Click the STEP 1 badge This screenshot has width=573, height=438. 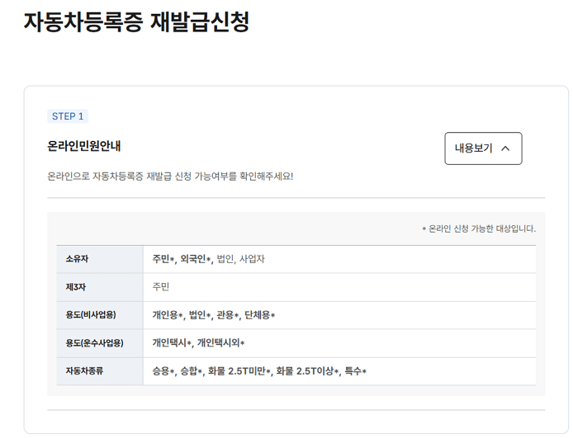point(68,116)
